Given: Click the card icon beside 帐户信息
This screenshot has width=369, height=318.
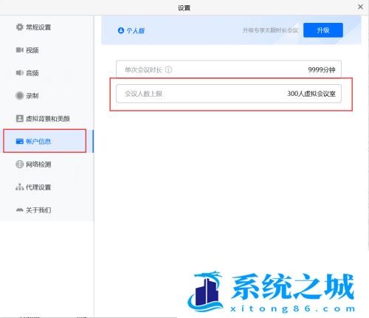Looking at the screenshot, I should click(x=19, y=142).
